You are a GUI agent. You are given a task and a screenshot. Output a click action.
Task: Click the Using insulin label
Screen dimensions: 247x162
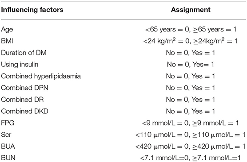[20, 65]
